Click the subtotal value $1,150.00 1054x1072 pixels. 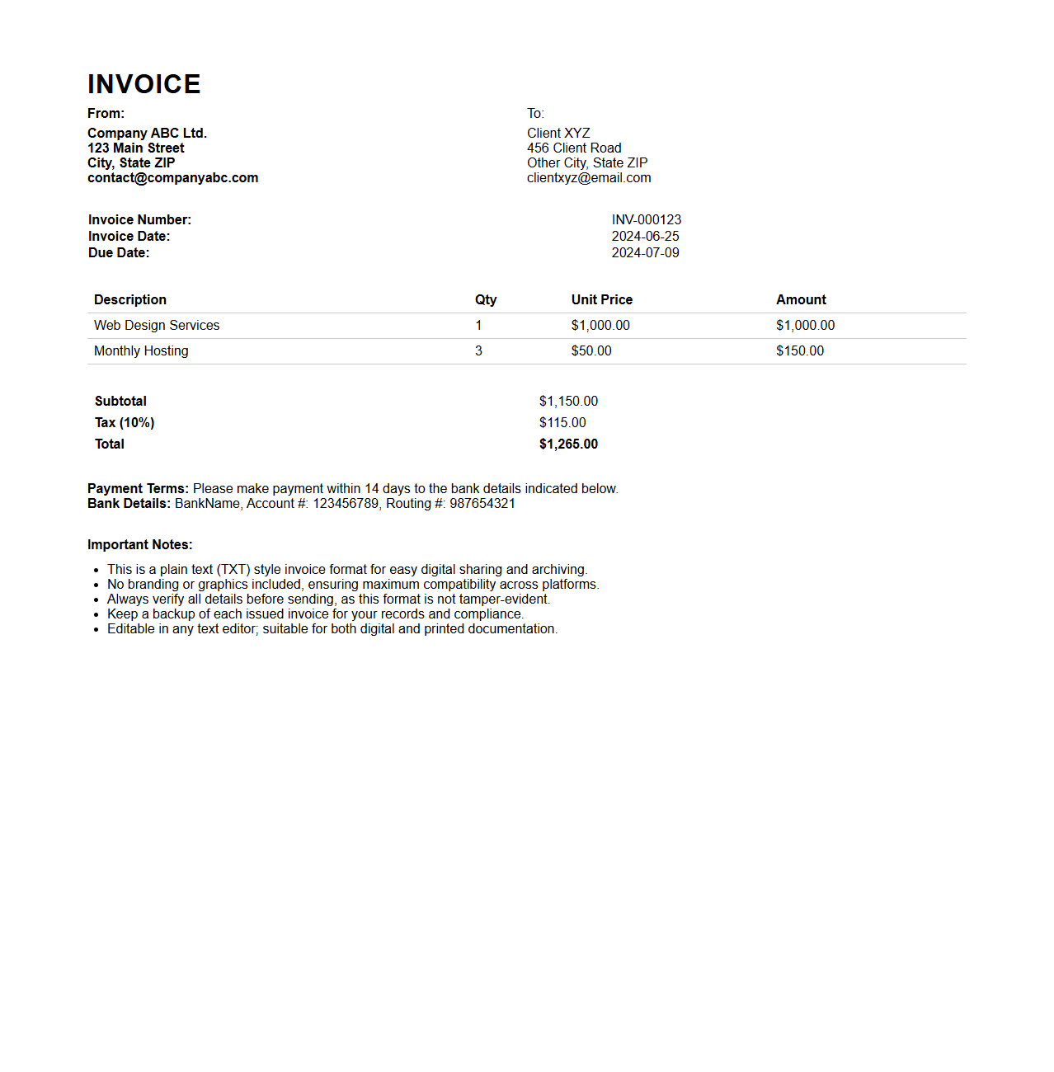coord(568,402)
